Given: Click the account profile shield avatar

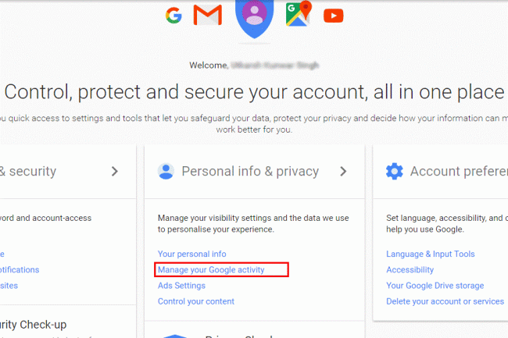Looking at the screenshot, I should [x=254, y=16].
